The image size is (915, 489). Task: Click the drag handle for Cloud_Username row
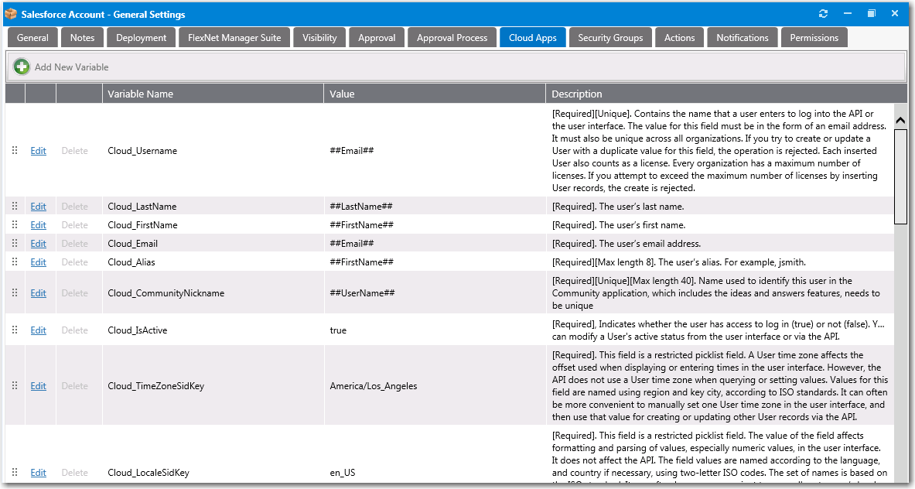tap(14, 150)
